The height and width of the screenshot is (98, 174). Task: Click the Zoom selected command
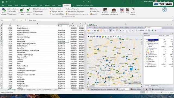55,9
